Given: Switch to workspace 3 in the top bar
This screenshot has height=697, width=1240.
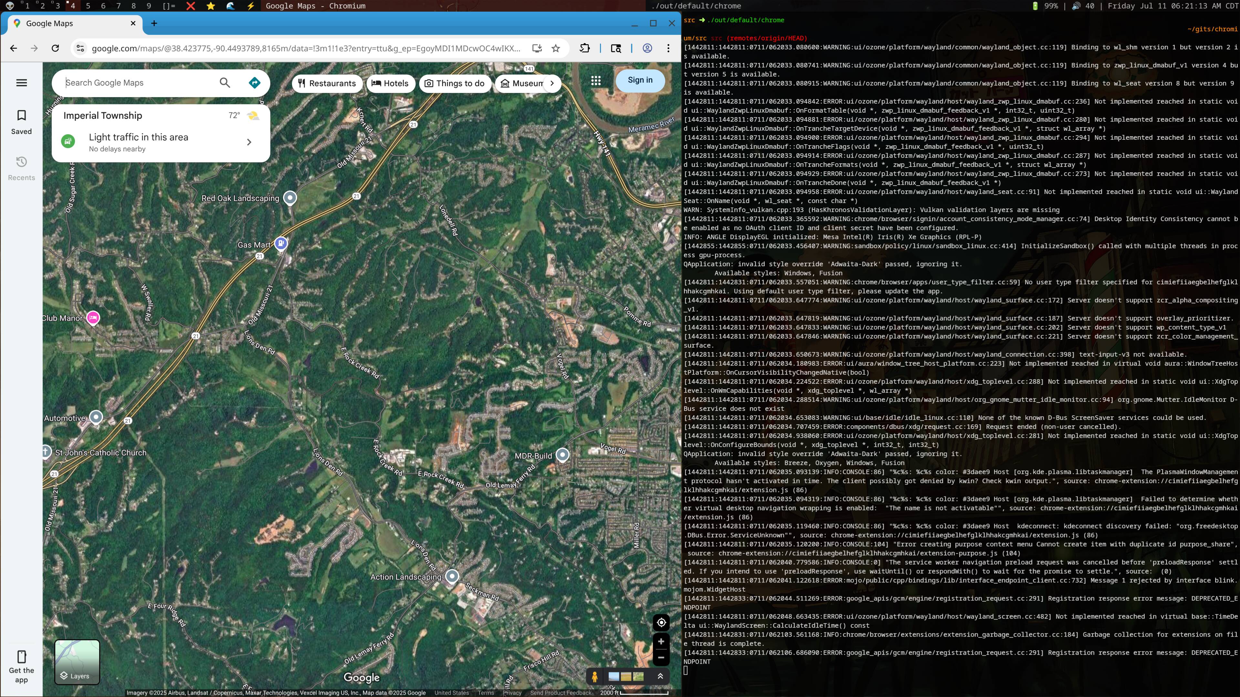Looking at the screenshot, I should (x=57, y=6).
